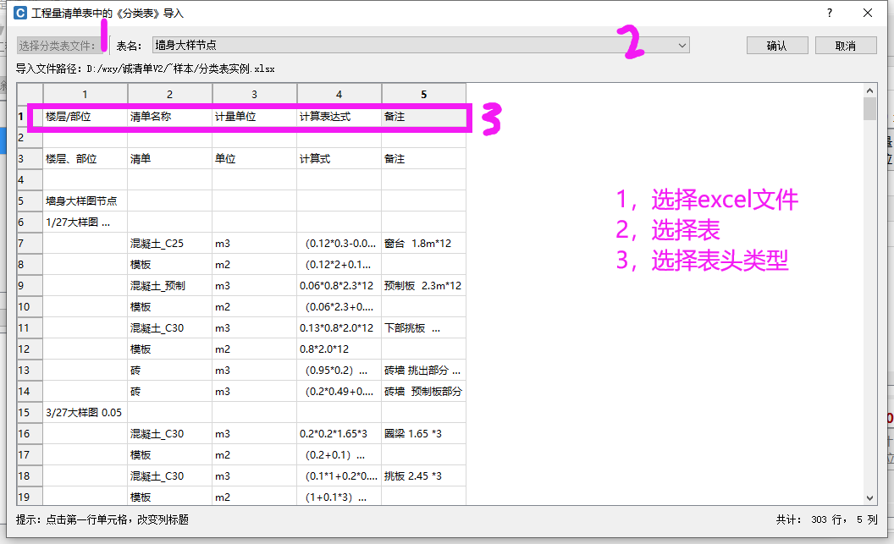Click cell 3/27大样图 0.05 in row 15
Screen dimensions: 894x544
(x=85, y=412)
